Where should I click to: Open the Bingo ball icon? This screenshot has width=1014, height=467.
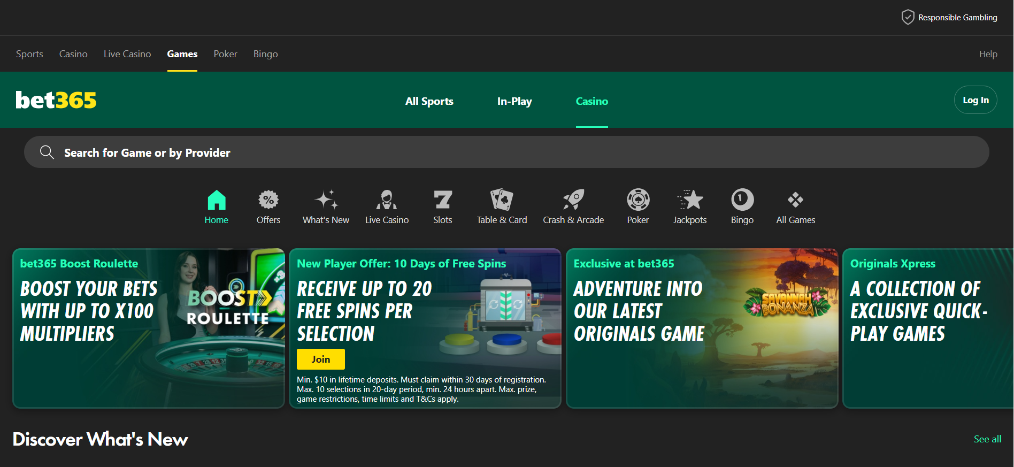point(742,201)
